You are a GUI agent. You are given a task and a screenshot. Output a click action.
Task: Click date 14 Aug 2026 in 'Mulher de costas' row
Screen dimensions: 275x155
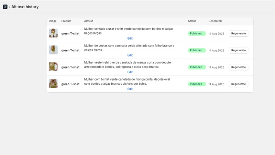[216, 50]
